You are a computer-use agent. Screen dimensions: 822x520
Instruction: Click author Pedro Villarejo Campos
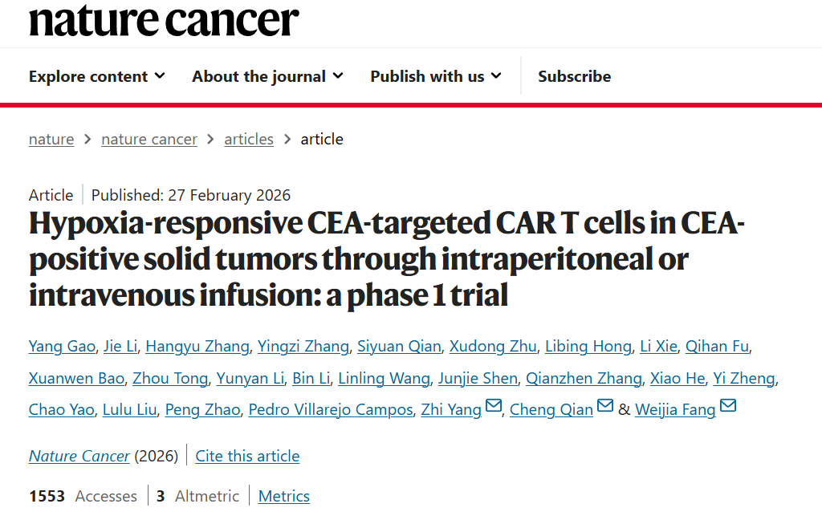point(330,409)
